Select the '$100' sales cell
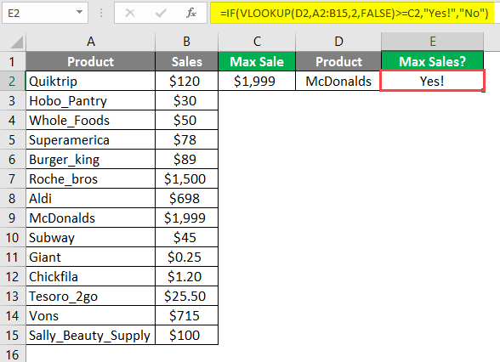The height and width of the screenshot is (362, 500). point(186,335)
